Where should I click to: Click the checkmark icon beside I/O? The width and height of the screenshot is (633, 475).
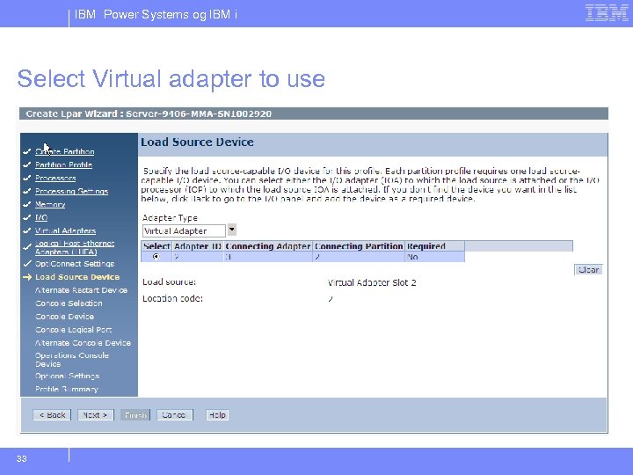point(27,218)
